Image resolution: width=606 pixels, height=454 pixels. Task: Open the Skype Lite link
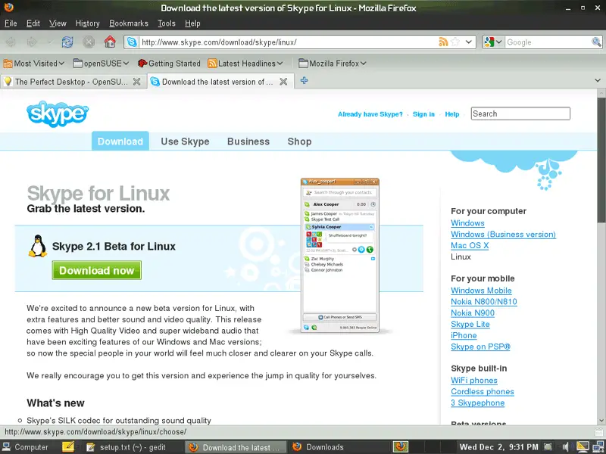point(470,325)
